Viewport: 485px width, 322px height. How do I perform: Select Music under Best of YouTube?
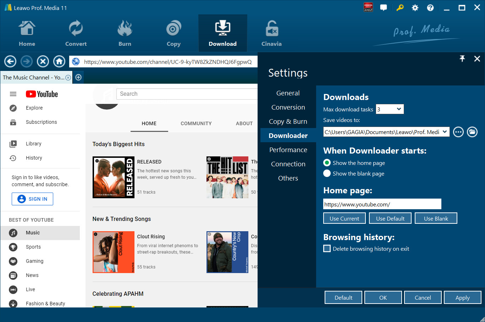click(40, 233)
